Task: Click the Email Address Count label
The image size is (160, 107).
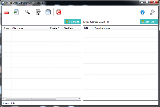Action: 94,22
